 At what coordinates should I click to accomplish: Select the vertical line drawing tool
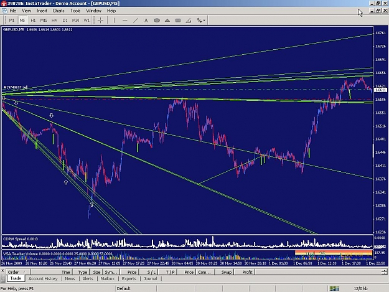[114, 21]
